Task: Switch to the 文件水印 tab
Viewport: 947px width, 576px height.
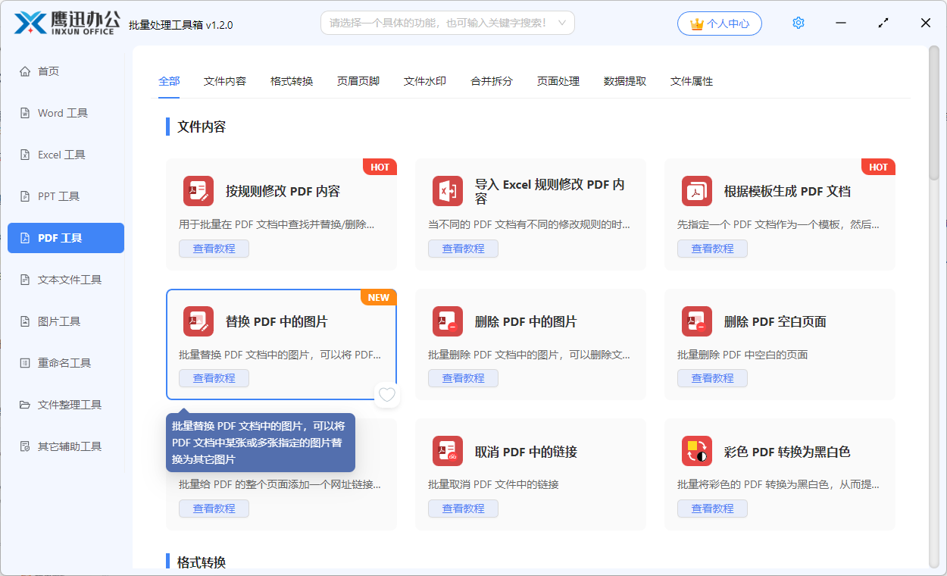Action: [x=424, y=80]
